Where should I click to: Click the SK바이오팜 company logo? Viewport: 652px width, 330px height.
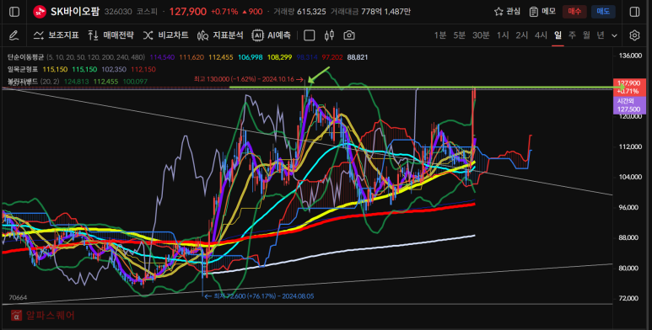(40, 12)
